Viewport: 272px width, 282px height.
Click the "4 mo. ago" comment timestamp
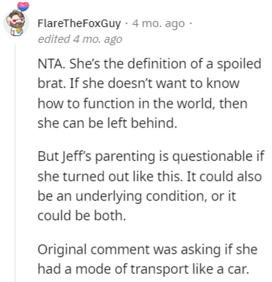[159, 24]
